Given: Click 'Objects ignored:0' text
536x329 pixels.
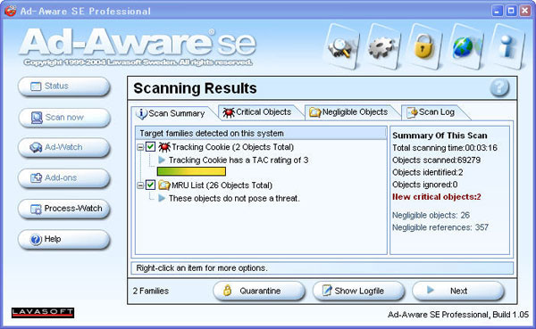Looking at the screenshot, I should pos(425,185).
